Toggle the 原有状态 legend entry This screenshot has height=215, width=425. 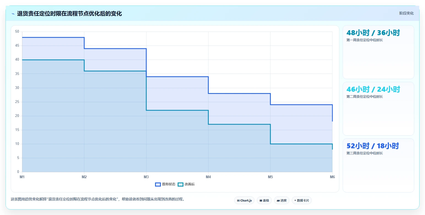pyautogui.click(x=165, y=184)
